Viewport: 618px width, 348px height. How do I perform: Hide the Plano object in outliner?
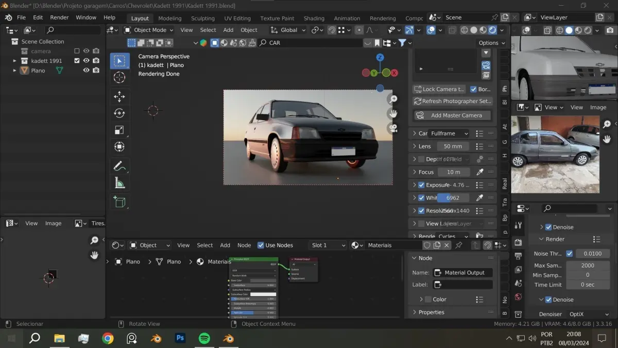pyautogui.click(x=87, y=71)
